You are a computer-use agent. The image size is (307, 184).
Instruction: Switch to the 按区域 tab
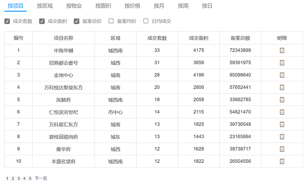click(45, 6)
